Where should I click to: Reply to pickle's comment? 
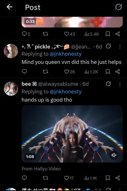(x=24, y=72)
